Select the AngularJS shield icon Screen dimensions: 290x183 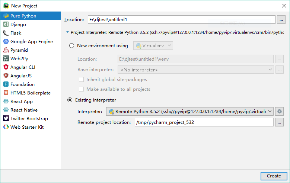(6, 76)
